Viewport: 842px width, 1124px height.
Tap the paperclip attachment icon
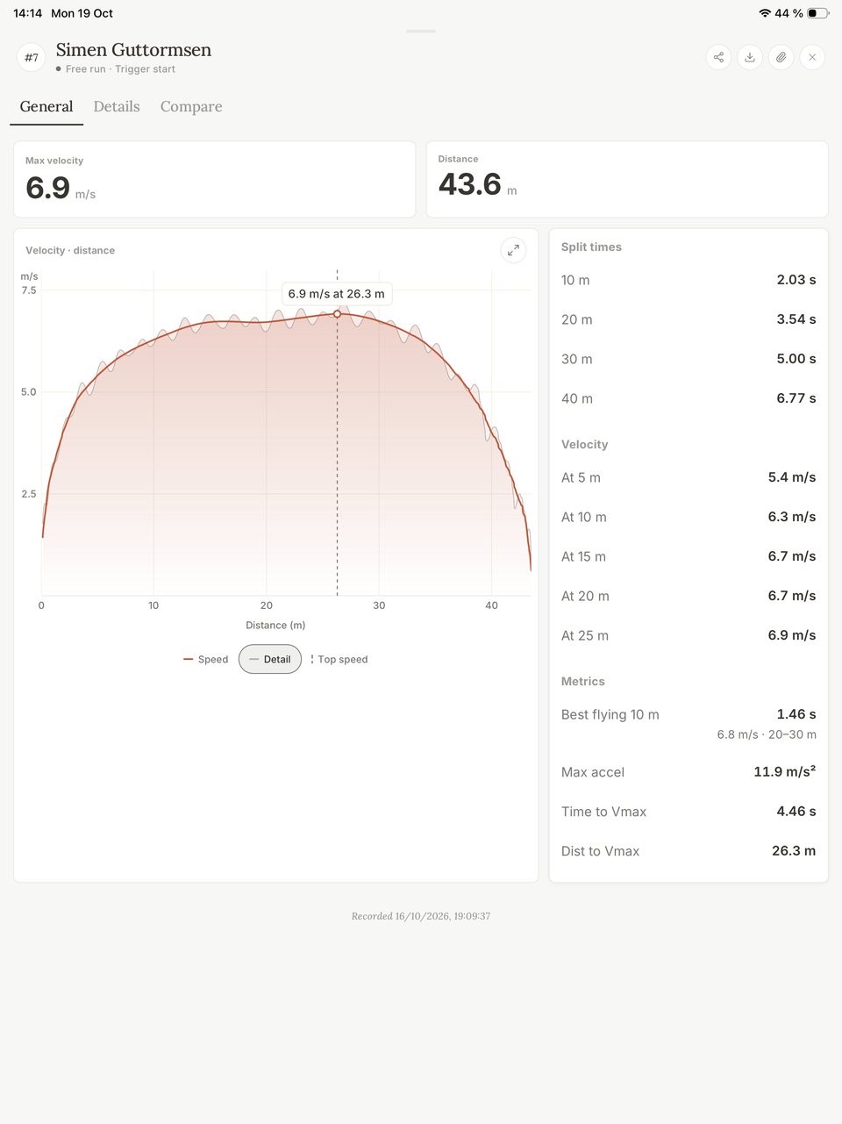pos(781,57)
